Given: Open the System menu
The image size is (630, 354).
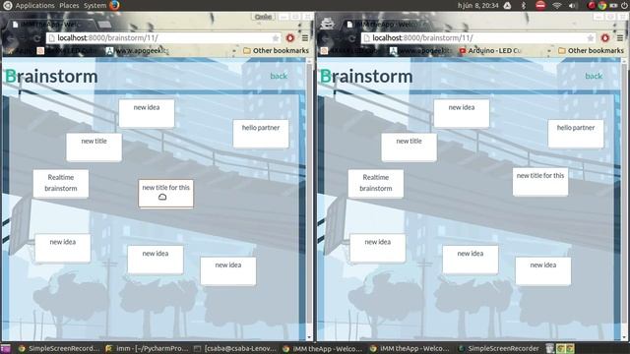Looking at the screenshot, I should click(94, 6).
